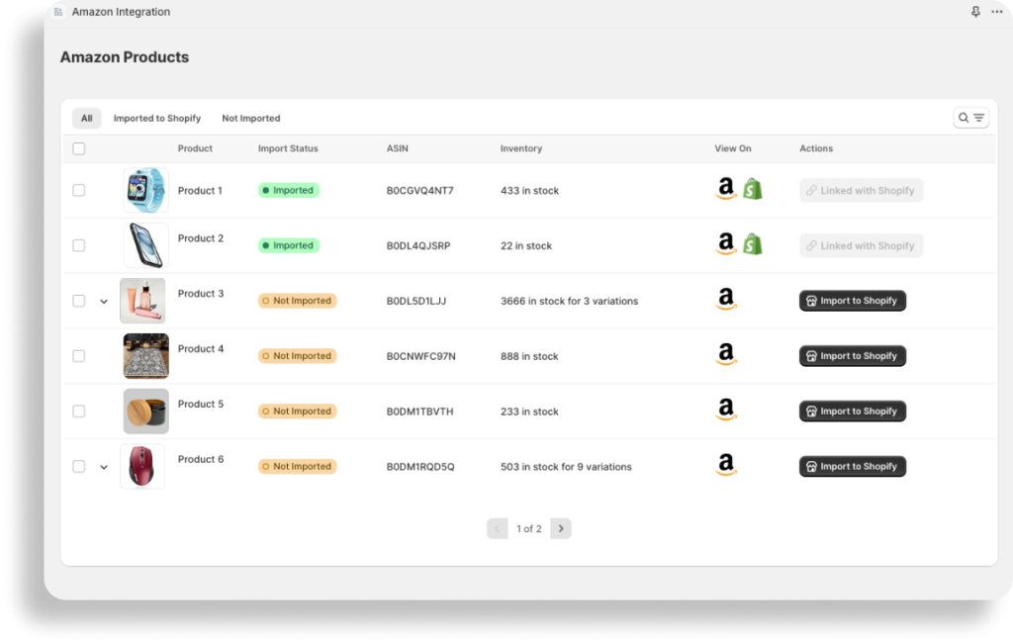Image resolution: width=1013 pixels, height=644 pixels.
Task: Open the rug thumbnail of Product 4
Action: 146,356
